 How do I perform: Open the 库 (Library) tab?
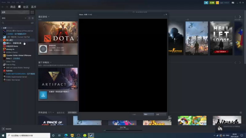click(x=19, y=7)
